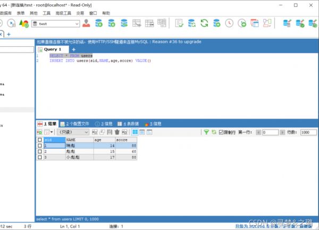Screen dimensions: 319x230
Task: Click the green refresh arrows toolbar icon
Action: pos(204,23)
